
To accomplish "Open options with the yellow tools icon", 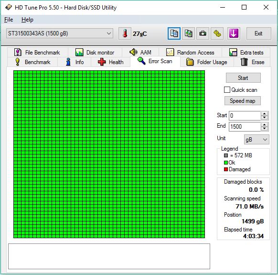I will pyautogui.click(x=217, y=33).
